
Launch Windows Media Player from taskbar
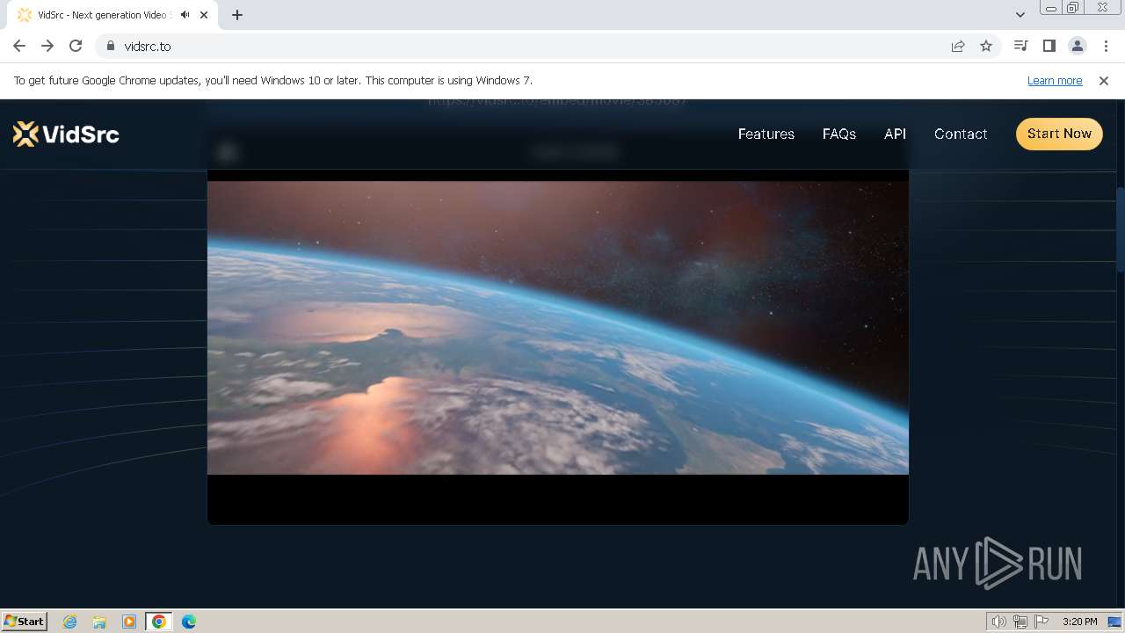coord(129,622)
